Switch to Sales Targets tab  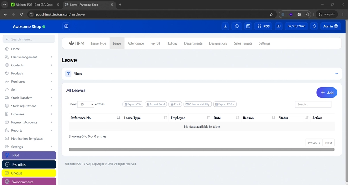coord(243,43)
